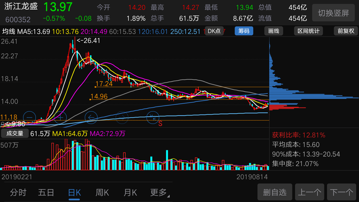Expand the 更多 periods menu
The height and width of the screenshot is (202, 359).
click(x=160, y=192)
